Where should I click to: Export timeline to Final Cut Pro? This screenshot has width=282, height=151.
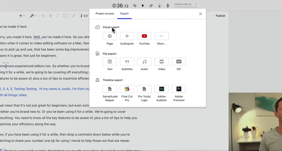[x=127, y=89]
